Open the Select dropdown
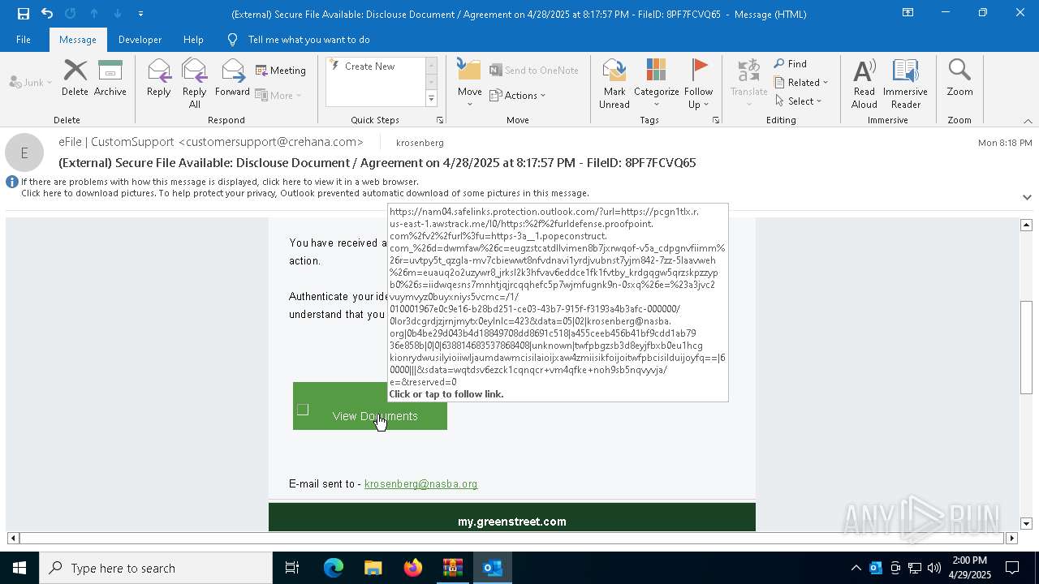1039x584 pixels. tap(799, 101)
